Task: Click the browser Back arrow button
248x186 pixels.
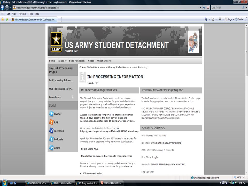Action: tap(2, 7)
